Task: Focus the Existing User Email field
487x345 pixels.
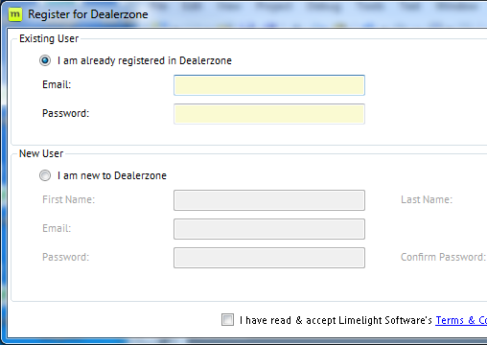Action: (269, 85)
